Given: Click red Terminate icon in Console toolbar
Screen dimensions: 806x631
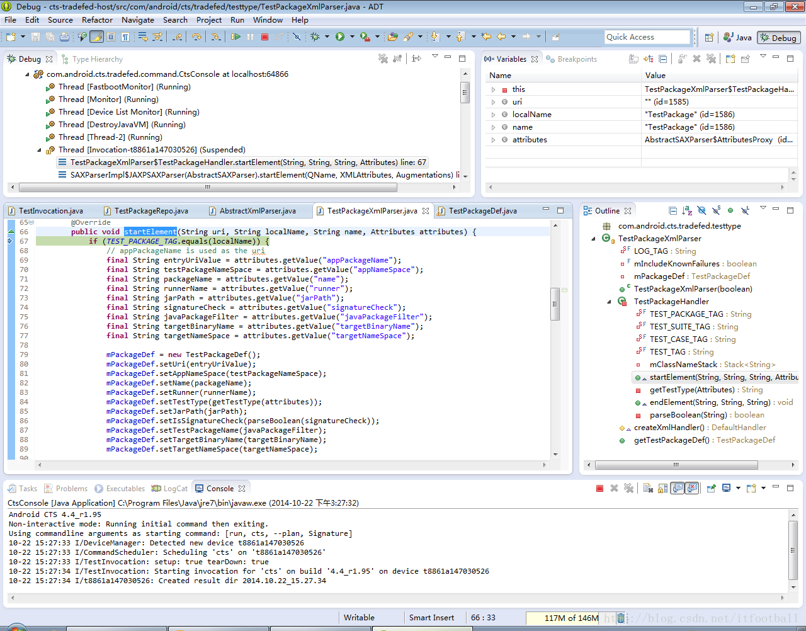Looking at the screenshot, I should pos(599,489).
